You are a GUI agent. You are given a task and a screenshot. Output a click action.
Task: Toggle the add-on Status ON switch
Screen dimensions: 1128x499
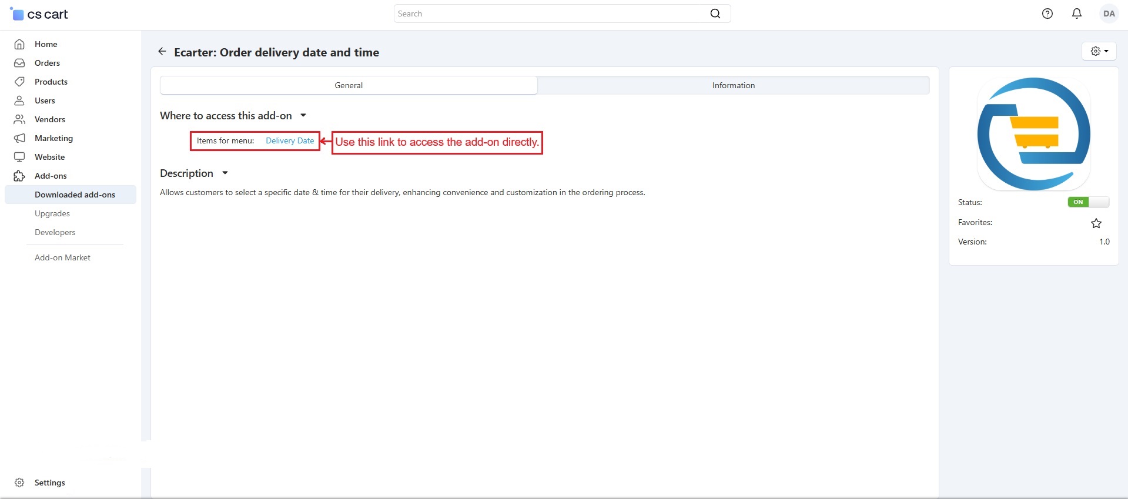pos(1088,202)
